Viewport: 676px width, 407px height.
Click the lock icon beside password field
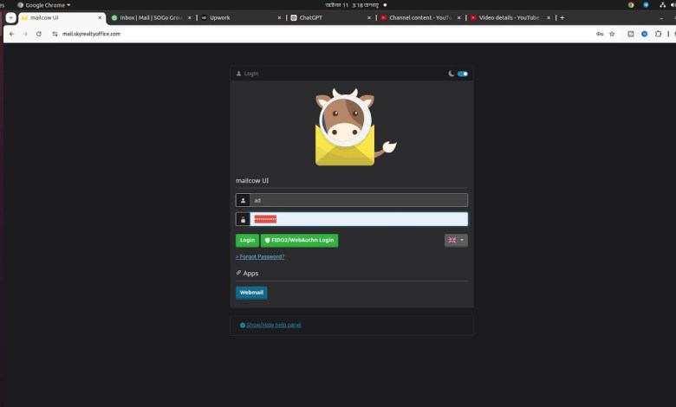tap(243, 219)
